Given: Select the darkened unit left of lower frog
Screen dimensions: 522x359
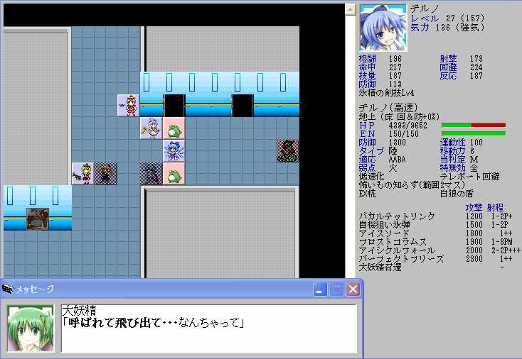Looking at the screenshot, I should [151, 173].
